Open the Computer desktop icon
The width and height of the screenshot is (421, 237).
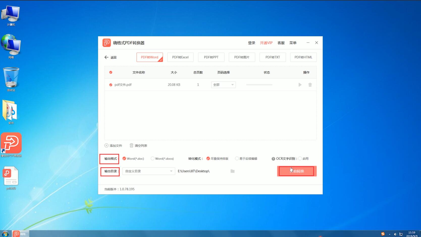pyautogui.click(x=11, y=16)
